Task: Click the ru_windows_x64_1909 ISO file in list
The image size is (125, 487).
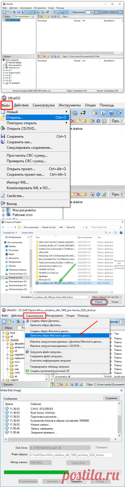Action: click(x=57, y=283)
